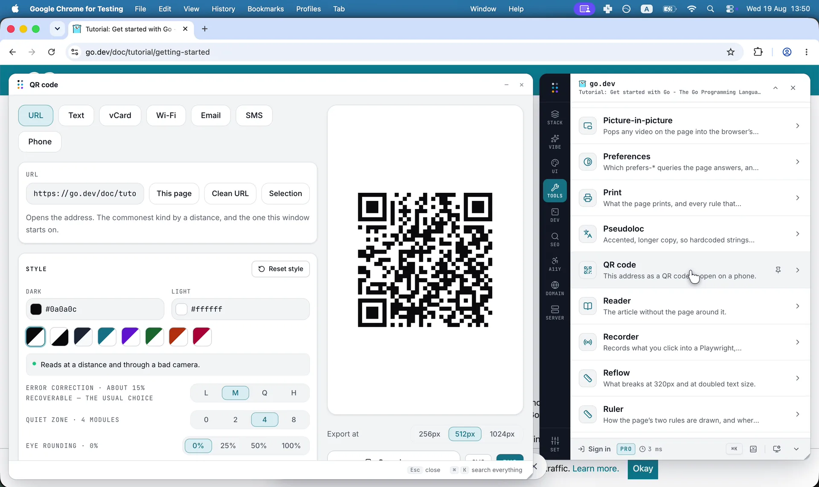
Task: Switch QR type to Text
Action: tap(76, 116)
